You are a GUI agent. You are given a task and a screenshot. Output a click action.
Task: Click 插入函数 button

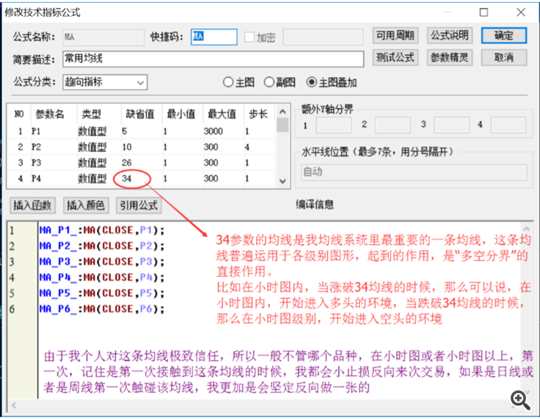point(32,205)
